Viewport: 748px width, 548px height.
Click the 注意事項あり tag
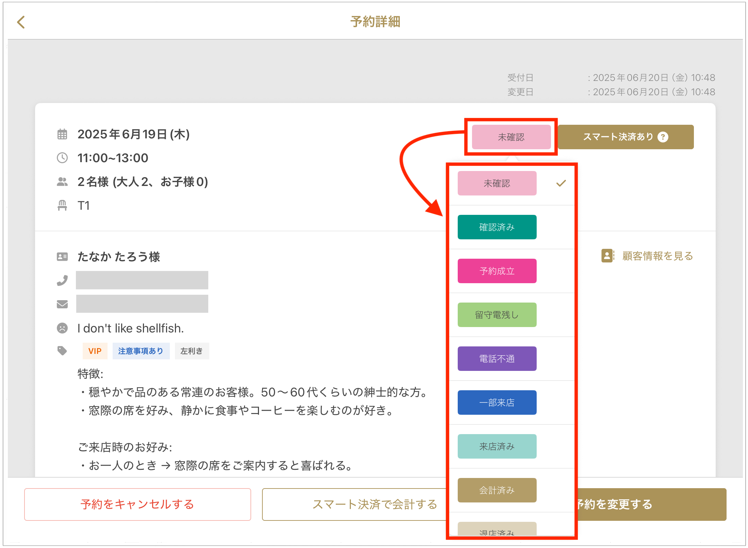click(141, 351)
